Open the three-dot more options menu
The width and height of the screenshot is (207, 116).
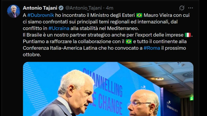(191, 8)
